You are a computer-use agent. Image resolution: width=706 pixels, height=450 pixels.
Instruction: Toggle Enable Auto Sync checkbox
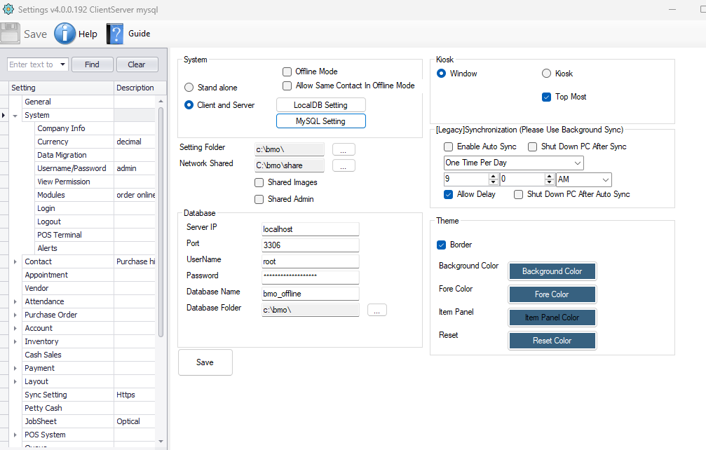pos(449,146)
